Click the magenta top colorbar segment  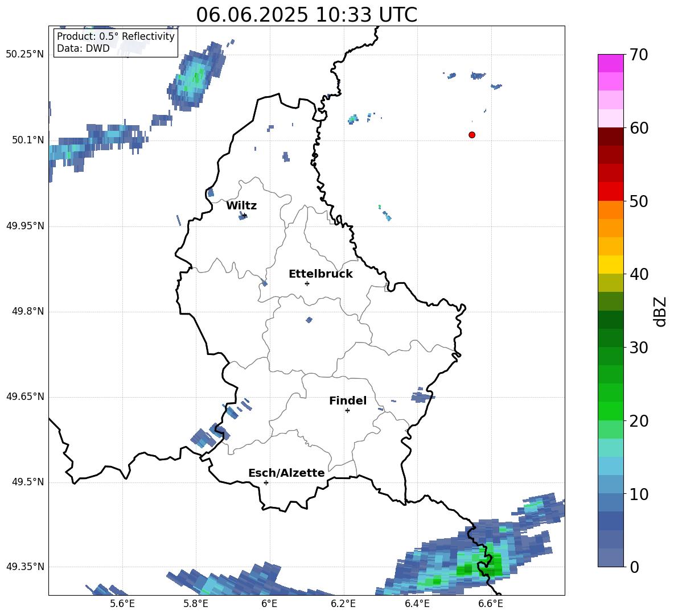point(610,63)
